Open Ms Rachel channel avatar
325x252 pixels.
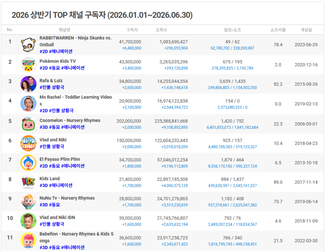click(x=28, y=104)
